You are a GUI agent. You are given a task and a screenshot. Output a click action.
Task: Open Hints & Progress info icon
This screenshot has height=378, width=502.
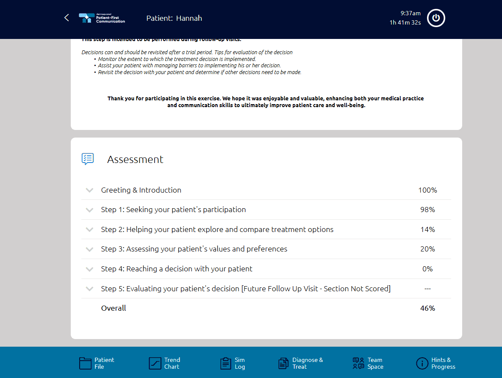coord(422,363)
